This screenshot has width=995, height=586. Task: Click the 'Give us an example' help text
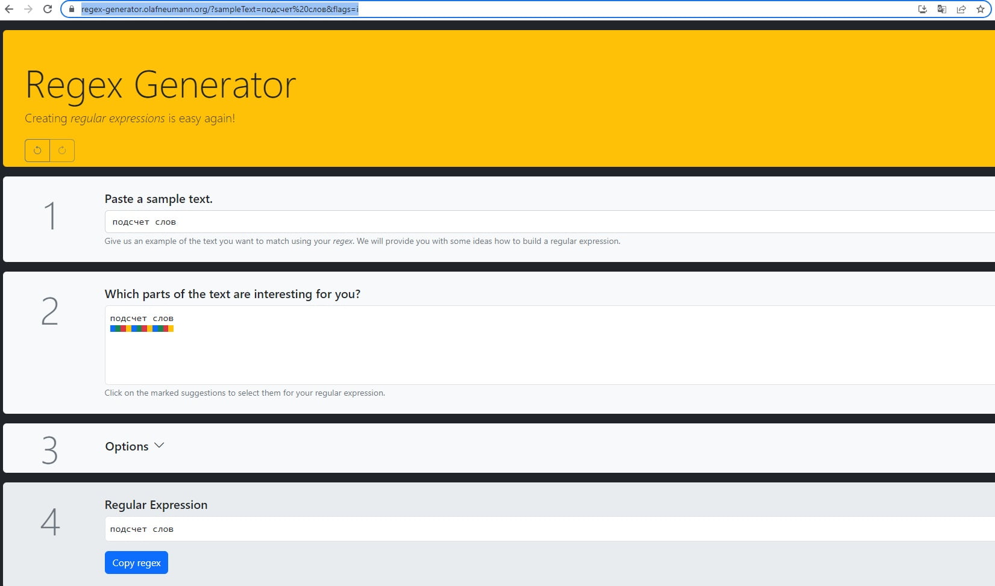click(362, 241)
